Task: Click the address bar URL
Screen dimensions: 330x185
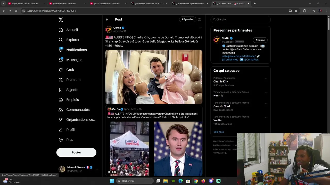Action: point(51,11)
